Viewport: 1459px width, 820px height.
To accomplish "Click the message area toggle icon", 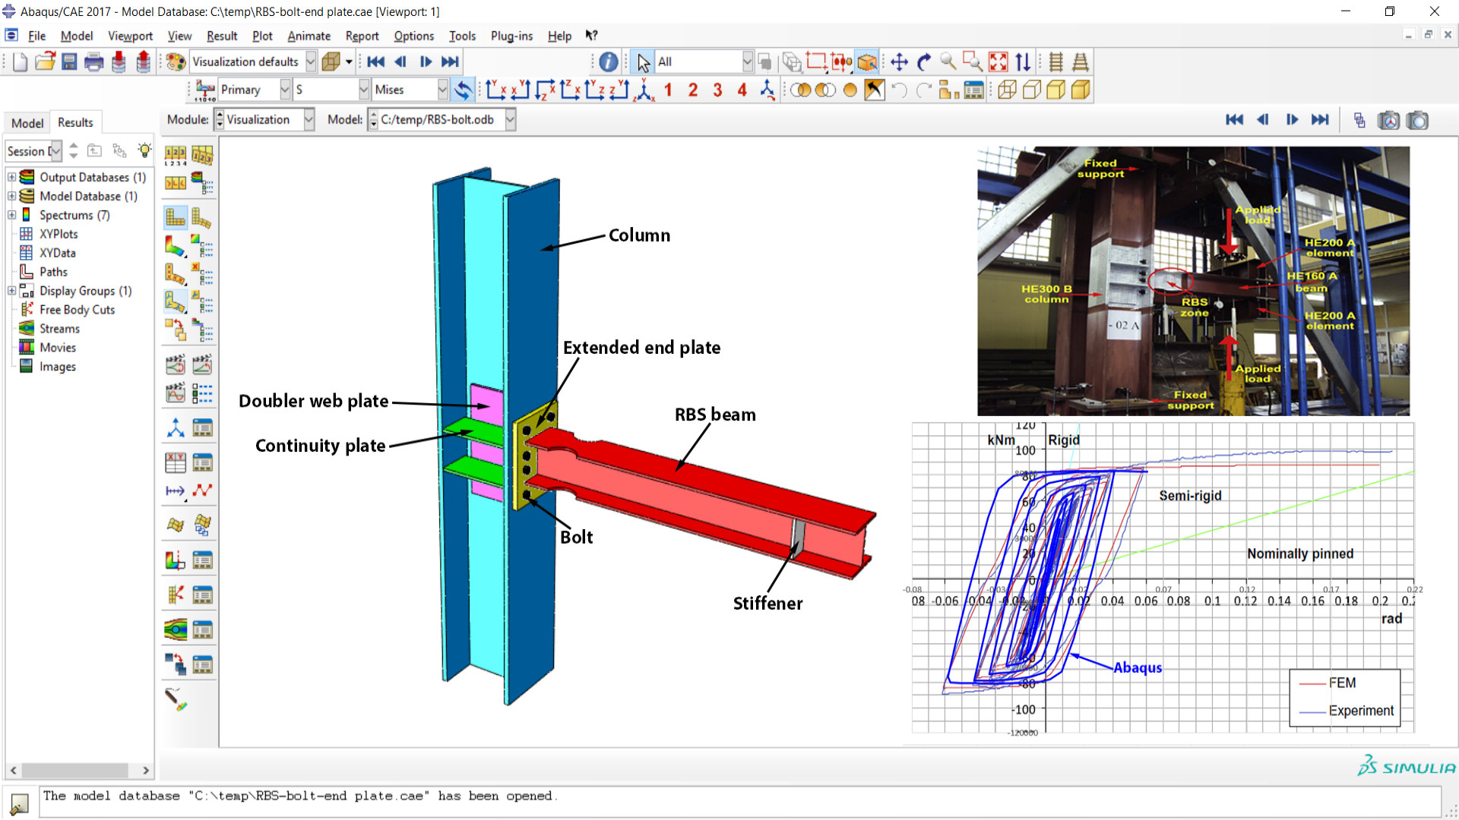I will pos(19,803).
